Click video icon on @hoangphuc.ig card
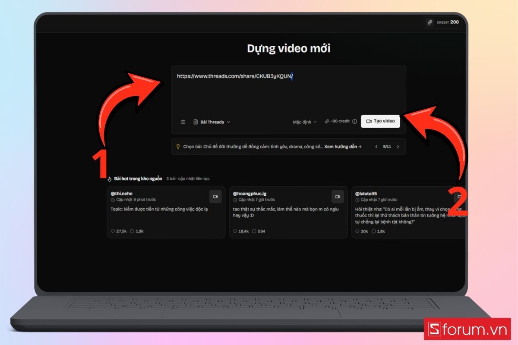Image resolution: width=518 pixels, height=345 pixels. (x=338, y=196)
